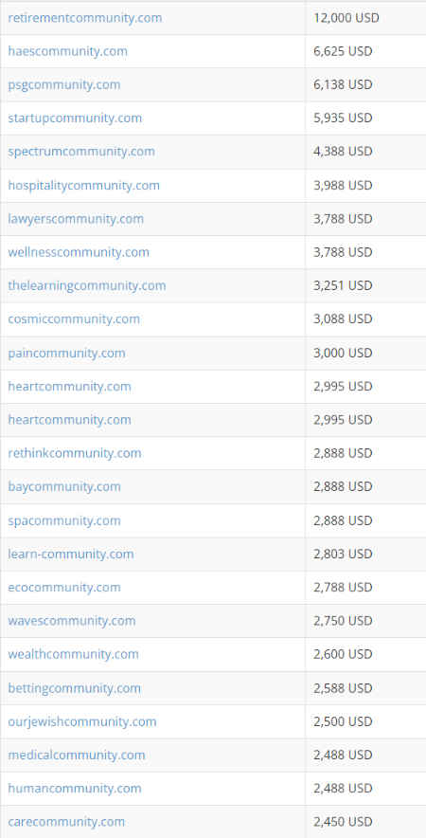This screenshot has height=838, width=426.
Task: Open the retirementcommunity.com link
Action: pos(85,18)
